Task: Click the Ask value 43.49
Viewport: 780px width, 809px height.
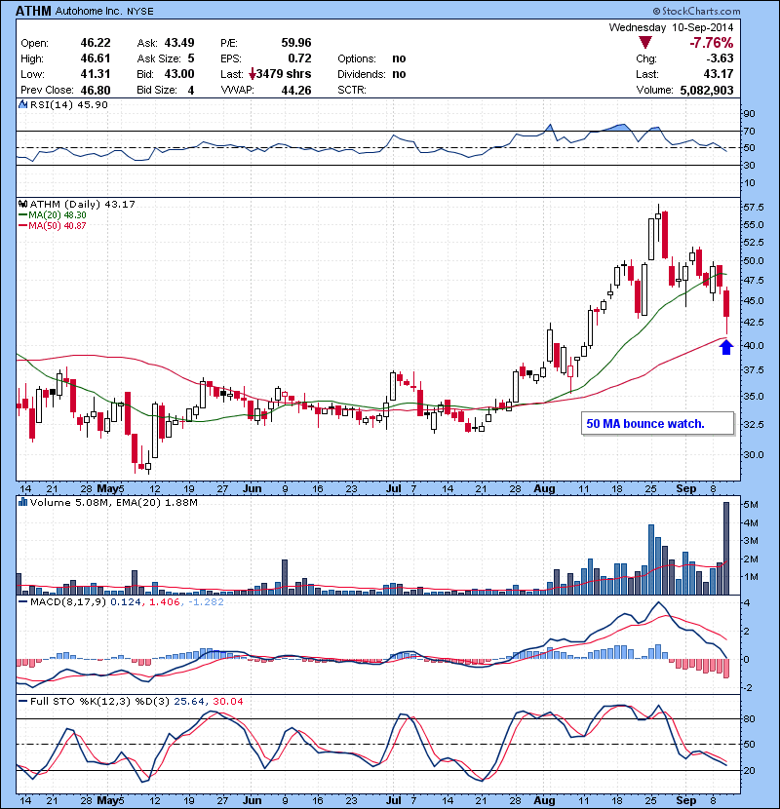Action: tap(179, 43)
